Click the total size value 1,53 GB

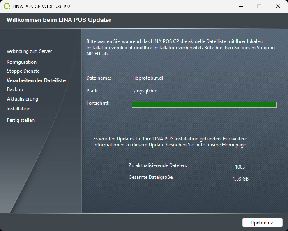tap(240, 179)
